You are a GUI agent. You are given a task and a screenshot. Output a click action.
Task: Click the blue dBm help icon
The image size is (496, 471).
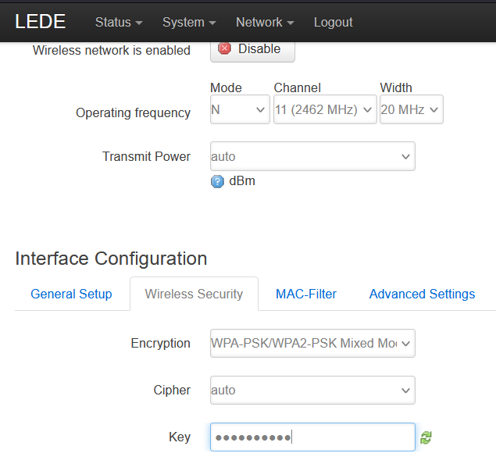click(x=217, y=182)
